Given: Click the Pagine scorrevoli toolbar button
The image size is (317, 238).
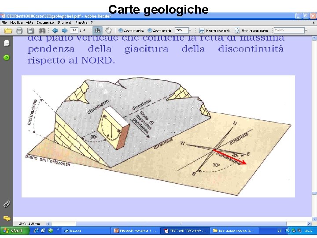Looking at the screenshot, I should tap(214, 31).
